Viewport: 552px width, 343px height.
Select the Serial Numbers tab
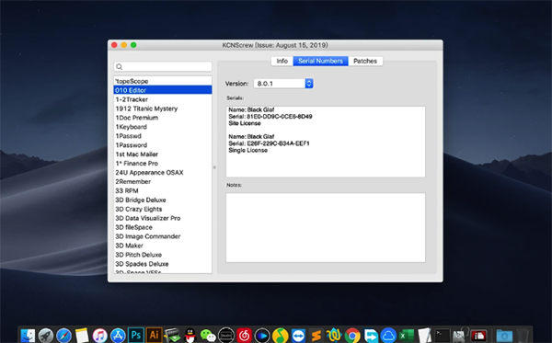pos(320,61)
